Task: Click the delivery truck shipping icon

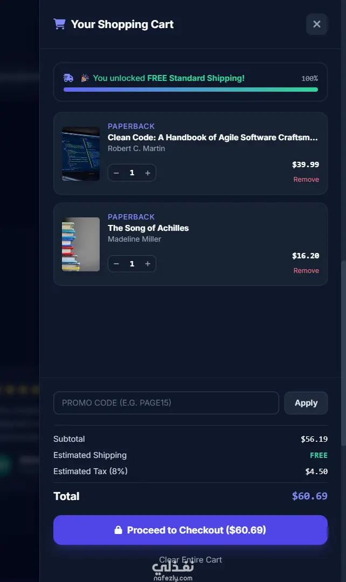Action: pyautogui.click(x=68, y=78)
